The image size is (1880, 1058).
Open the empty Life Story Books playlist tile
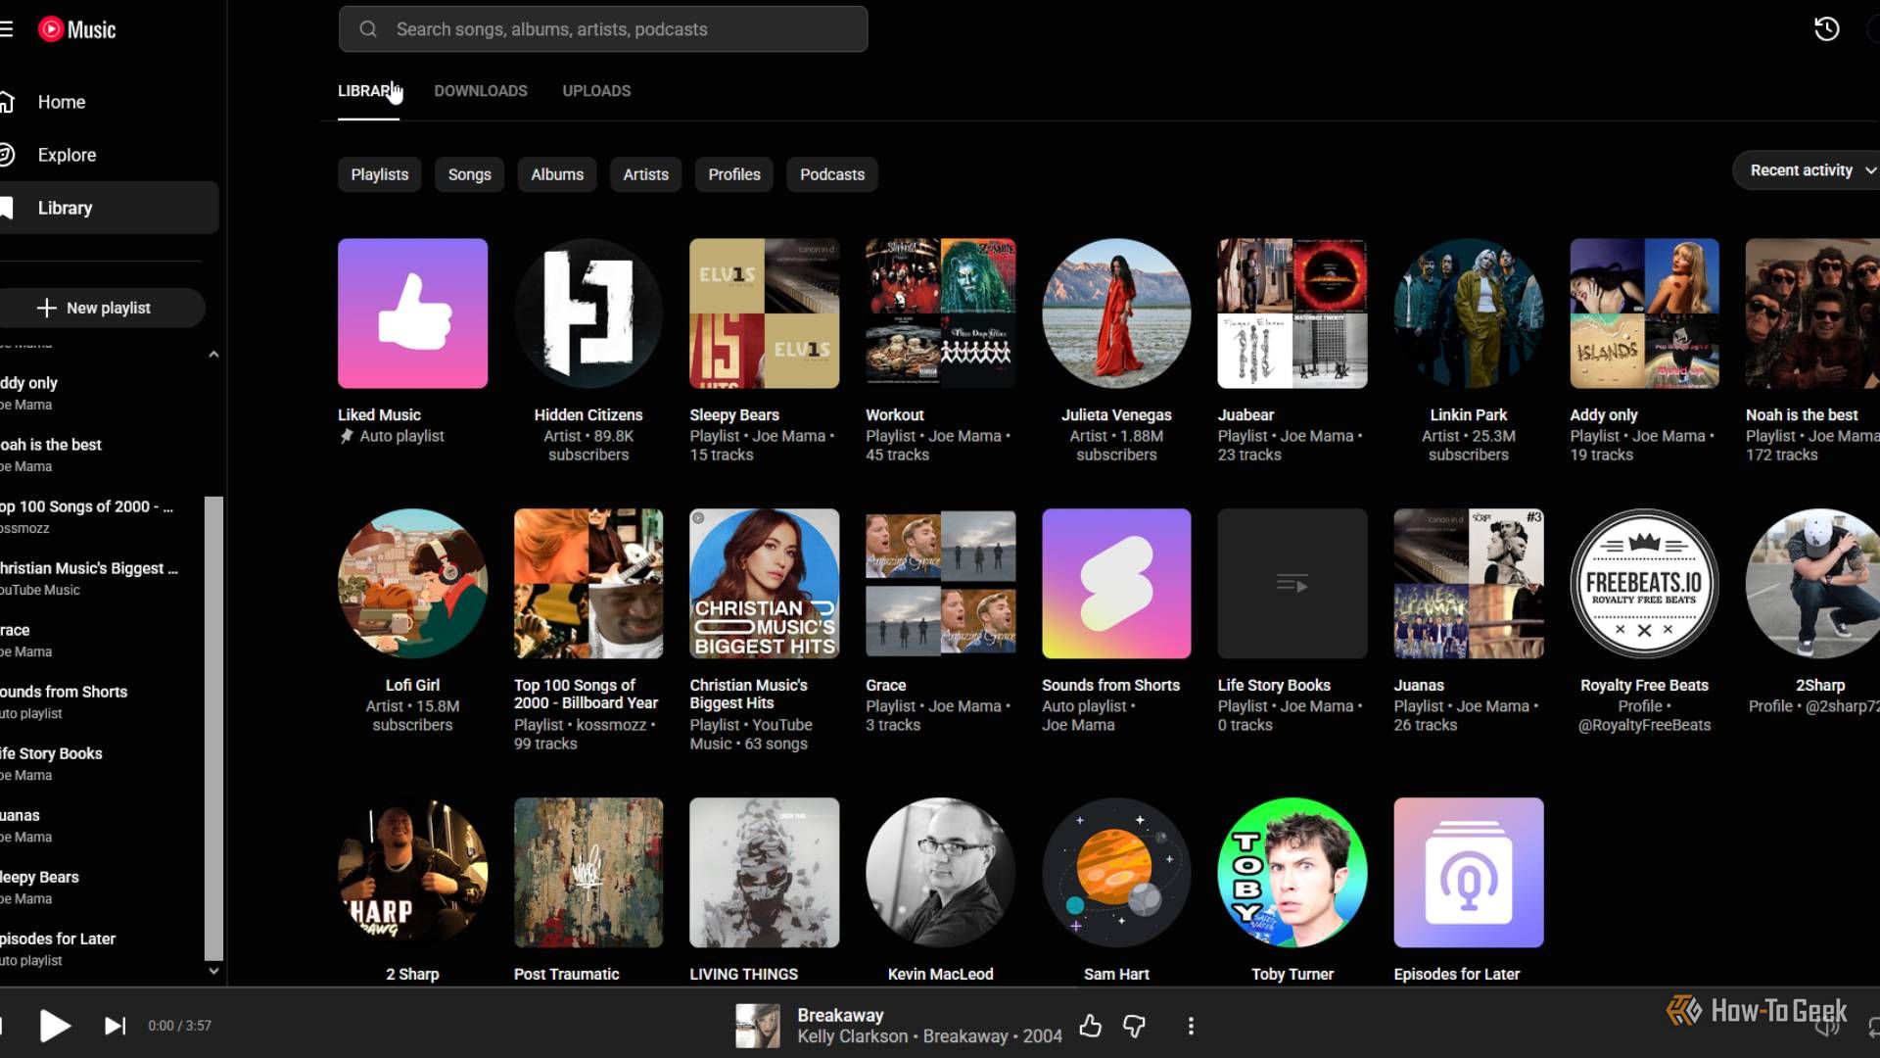coord(1292,583)
